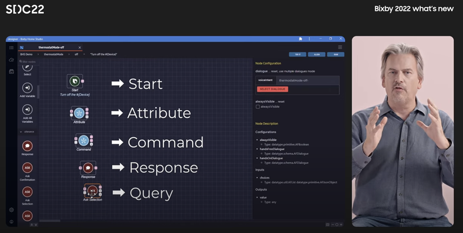
Task: Open the hamburger menu in left rail
Action: pyautogui.click(x=11, y=48)
